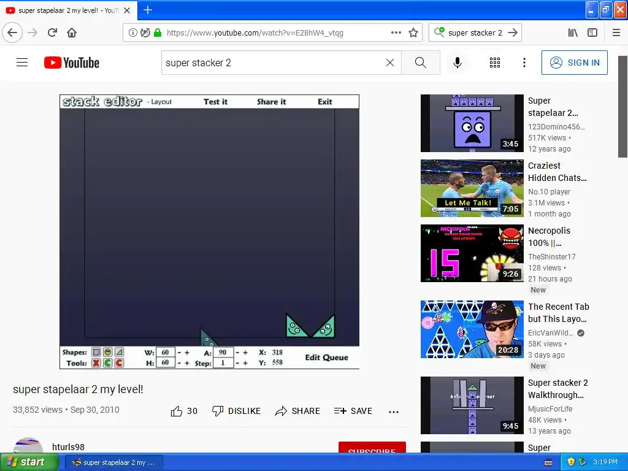Click the Windows start button
This screenshot has height=471, width=628.
pos(29,462)
